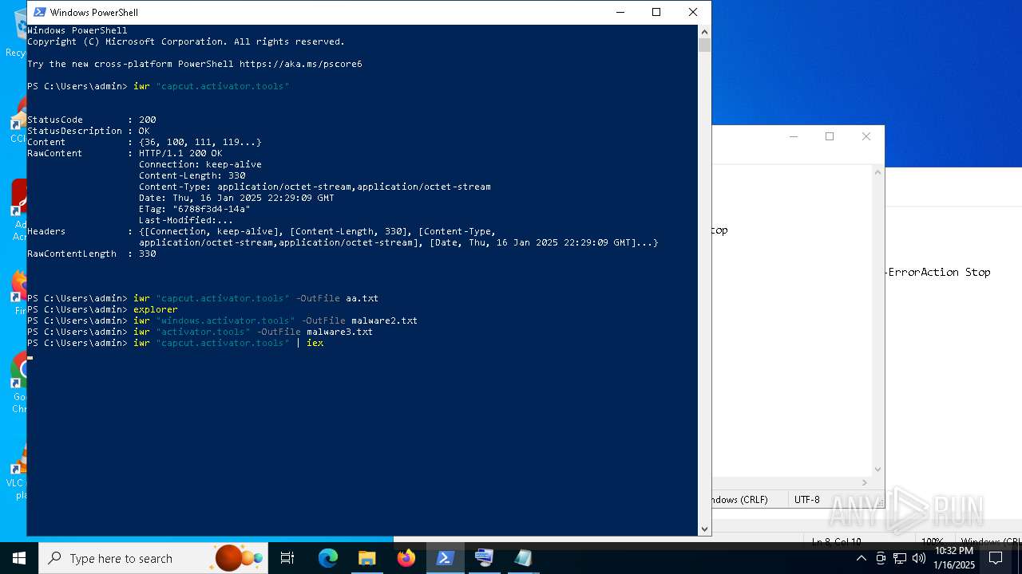
Task: Click the taskbar search box
Action: pyautogui.click(x=153, y=558)
